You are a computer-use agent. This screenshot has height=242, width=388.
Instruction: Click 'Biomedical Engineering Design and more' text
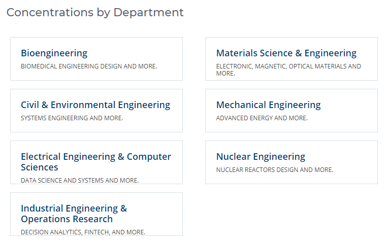click(89, 66)
